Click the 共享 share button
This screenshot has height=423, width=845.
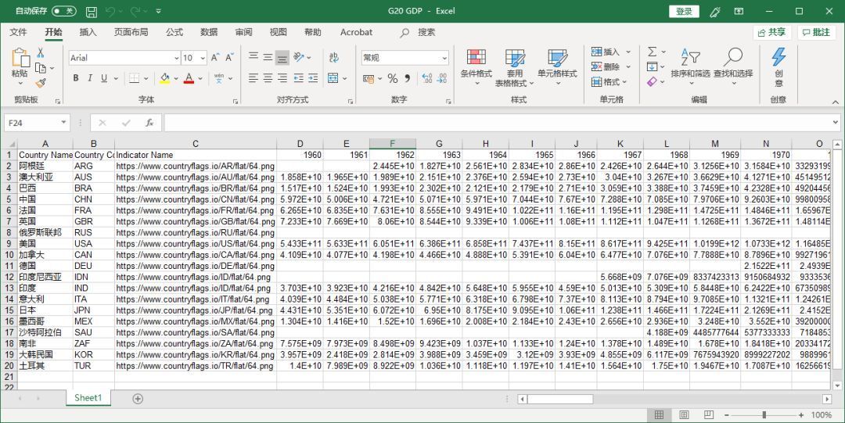click(771, 32)
